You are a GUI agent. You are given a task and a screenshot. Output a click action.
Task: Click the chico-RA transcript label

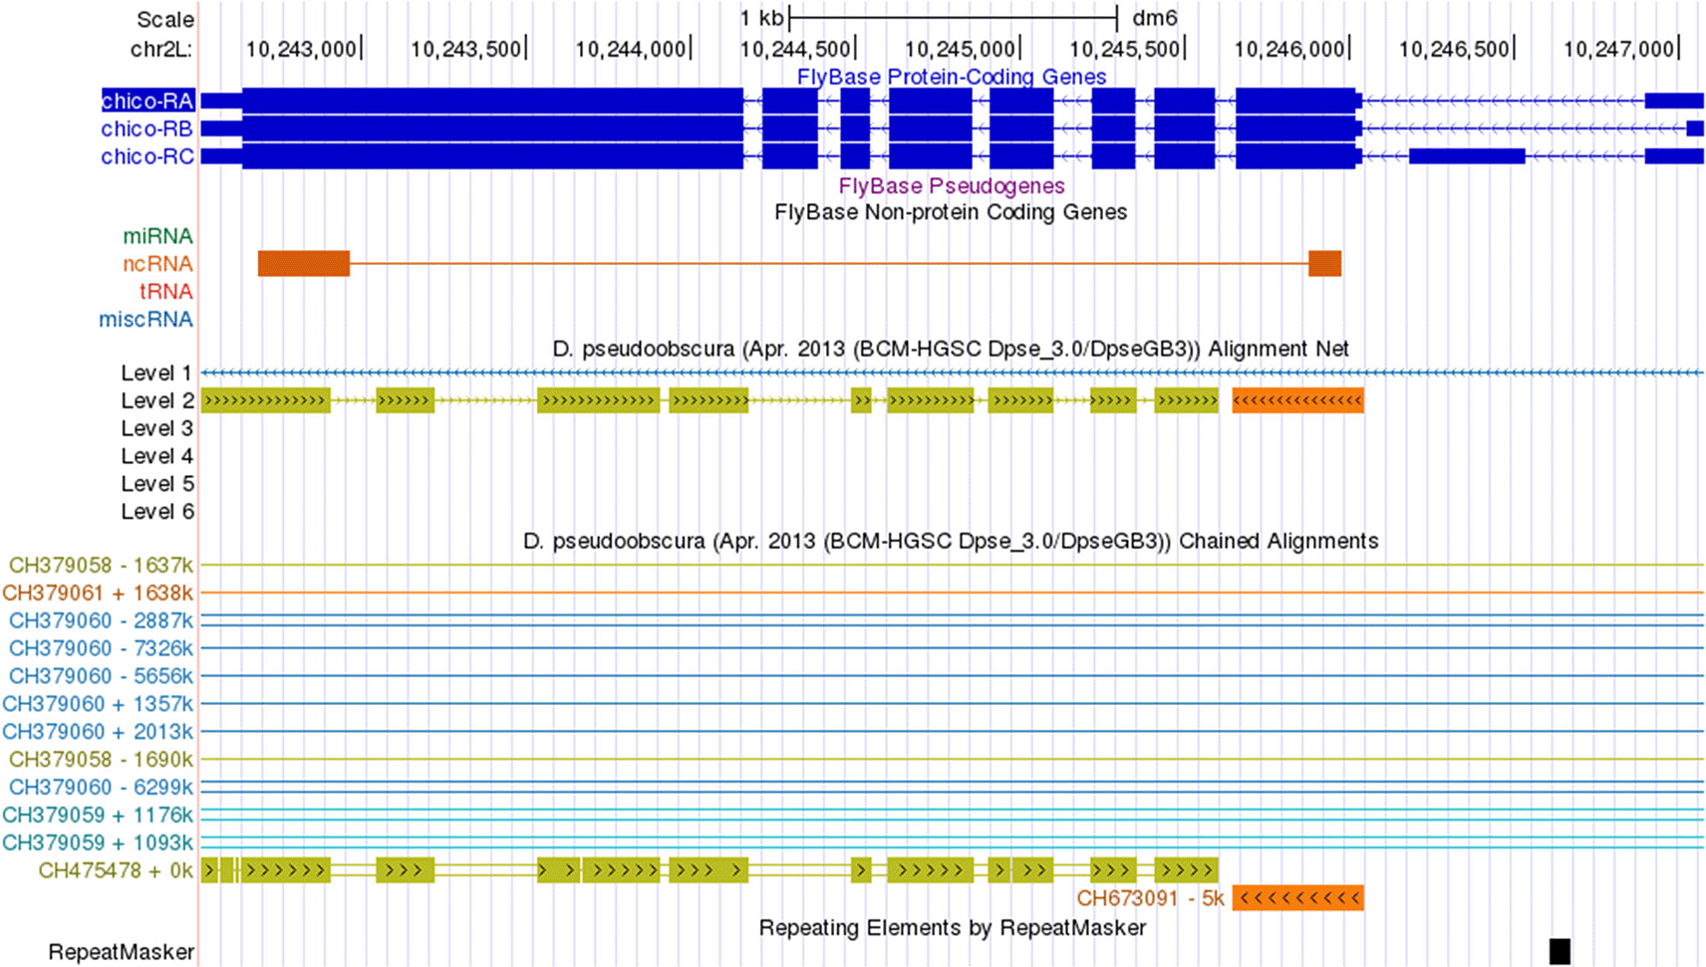pos(147,101)
